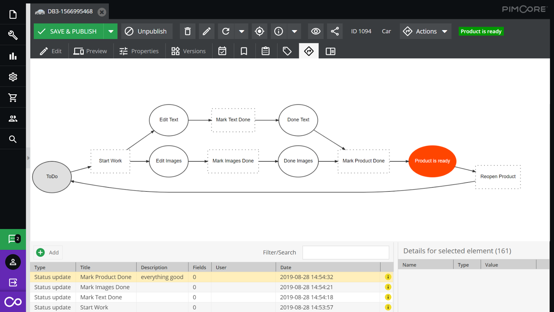Expand the left tree panel arrow

[x=28, y=158]
